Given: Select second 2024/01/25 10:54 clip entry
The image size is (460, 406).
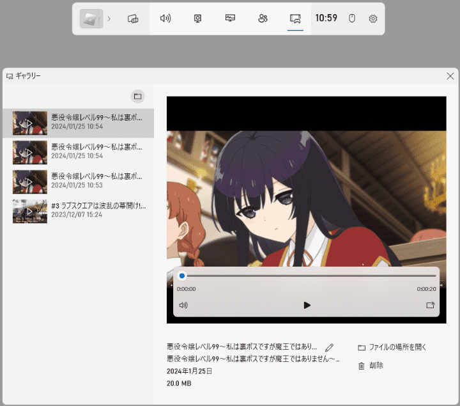Looking at the screenshot, I should point(79,152).
